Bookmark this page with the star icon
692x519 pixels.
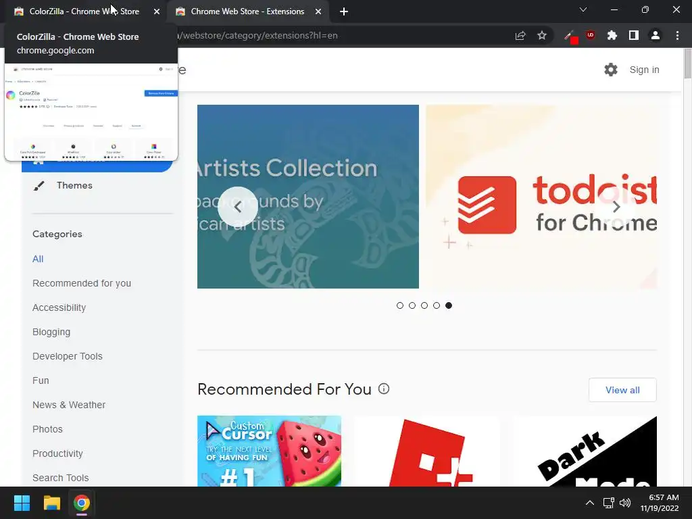pos(542,35)
